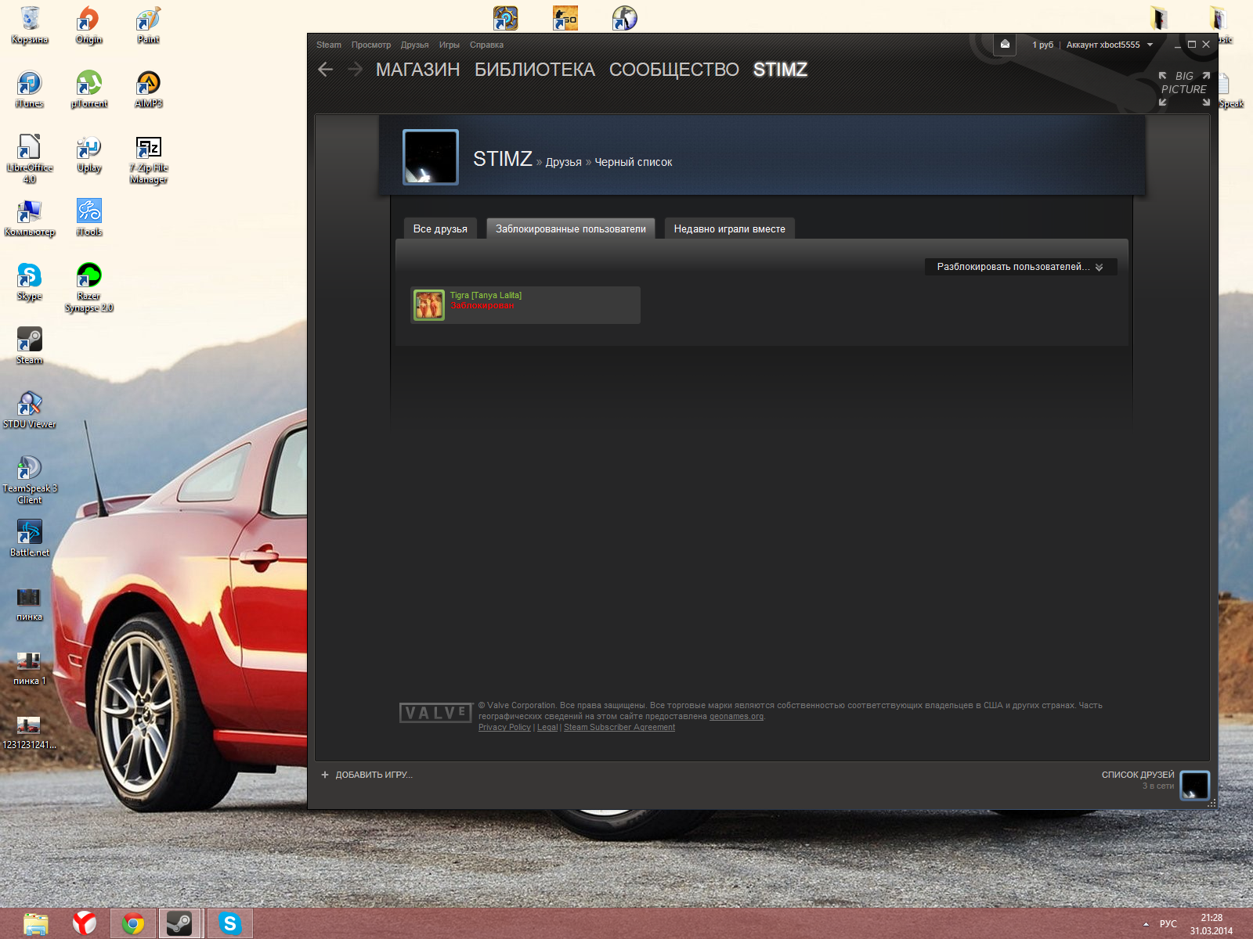Viewport: 1253px width, 939px height.
Task: Open Razer Synapse 2.0 shortcut
Action: [88, 286]
